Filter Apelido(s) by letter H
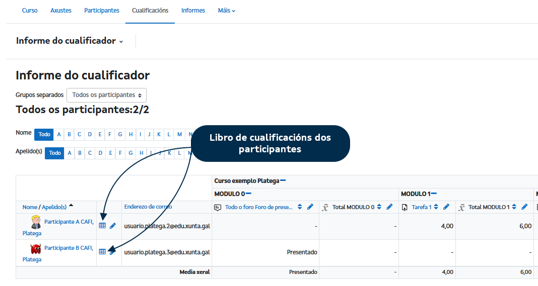 142,153
